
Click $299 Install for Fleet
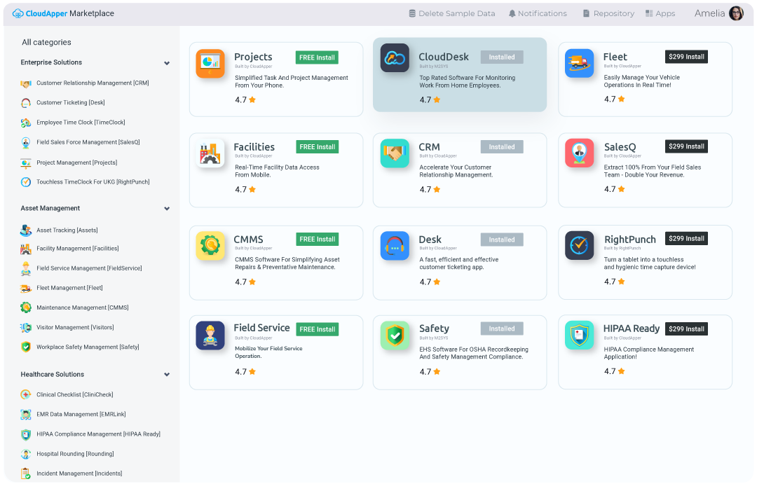pos(686,57)
